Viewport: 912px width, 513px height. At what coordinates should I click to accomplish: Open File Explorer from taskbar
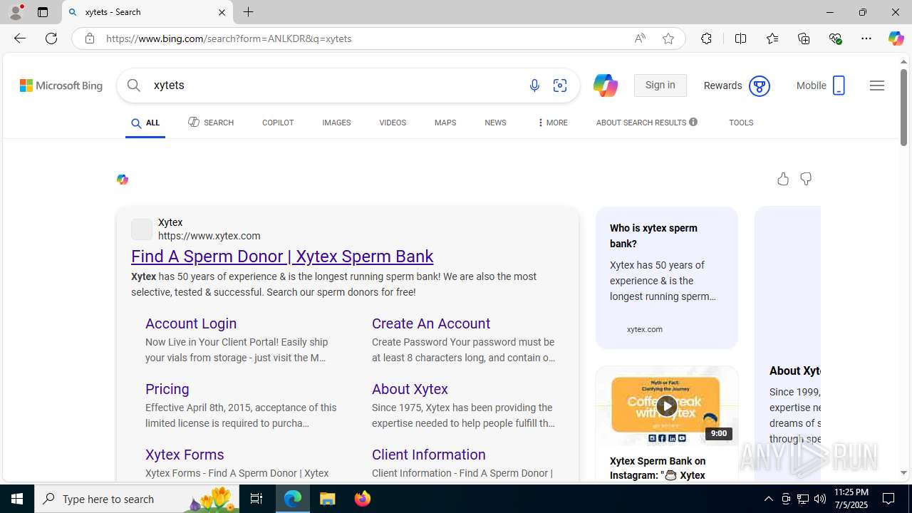pyautogui.click(x=328, y=499)
